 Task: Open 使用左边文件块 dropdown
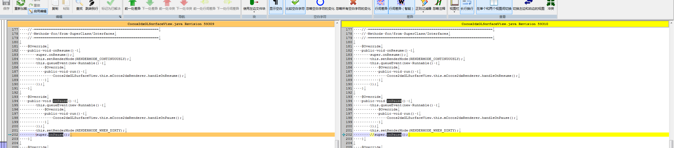point(254,6)
